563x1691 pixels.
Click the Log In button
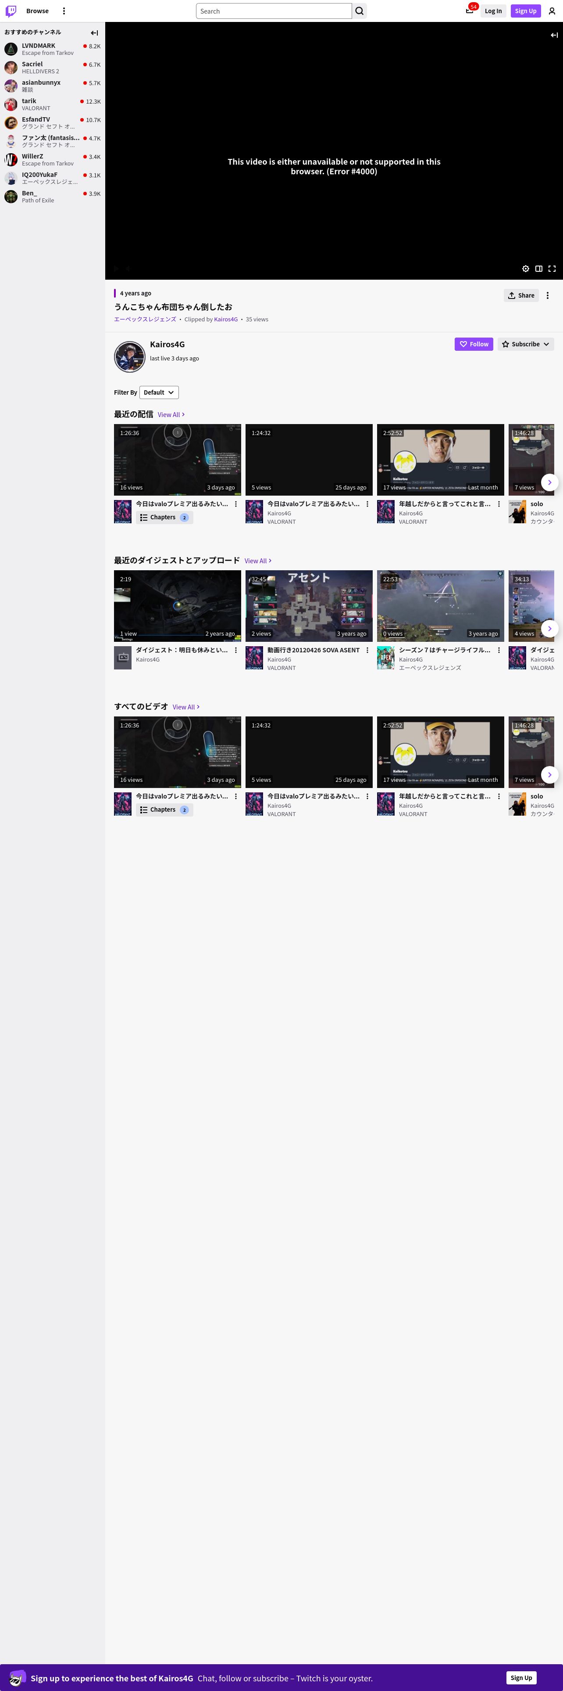(494, 11)
